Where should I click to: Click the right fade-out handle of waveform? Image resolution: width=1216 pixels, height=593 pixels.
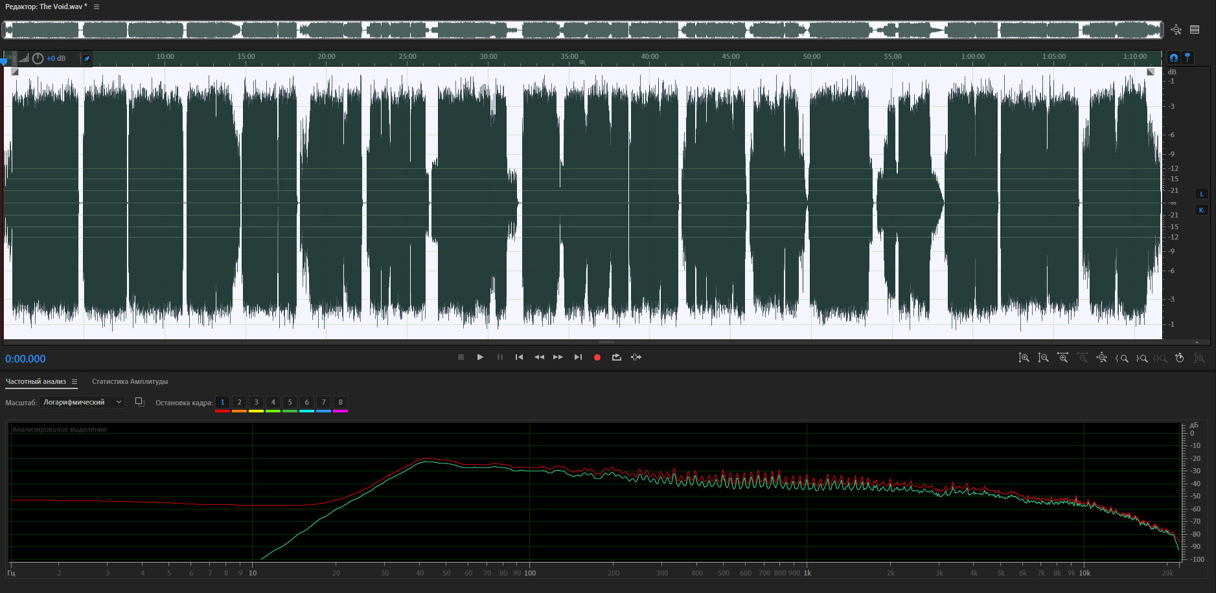coord(1151,72)
